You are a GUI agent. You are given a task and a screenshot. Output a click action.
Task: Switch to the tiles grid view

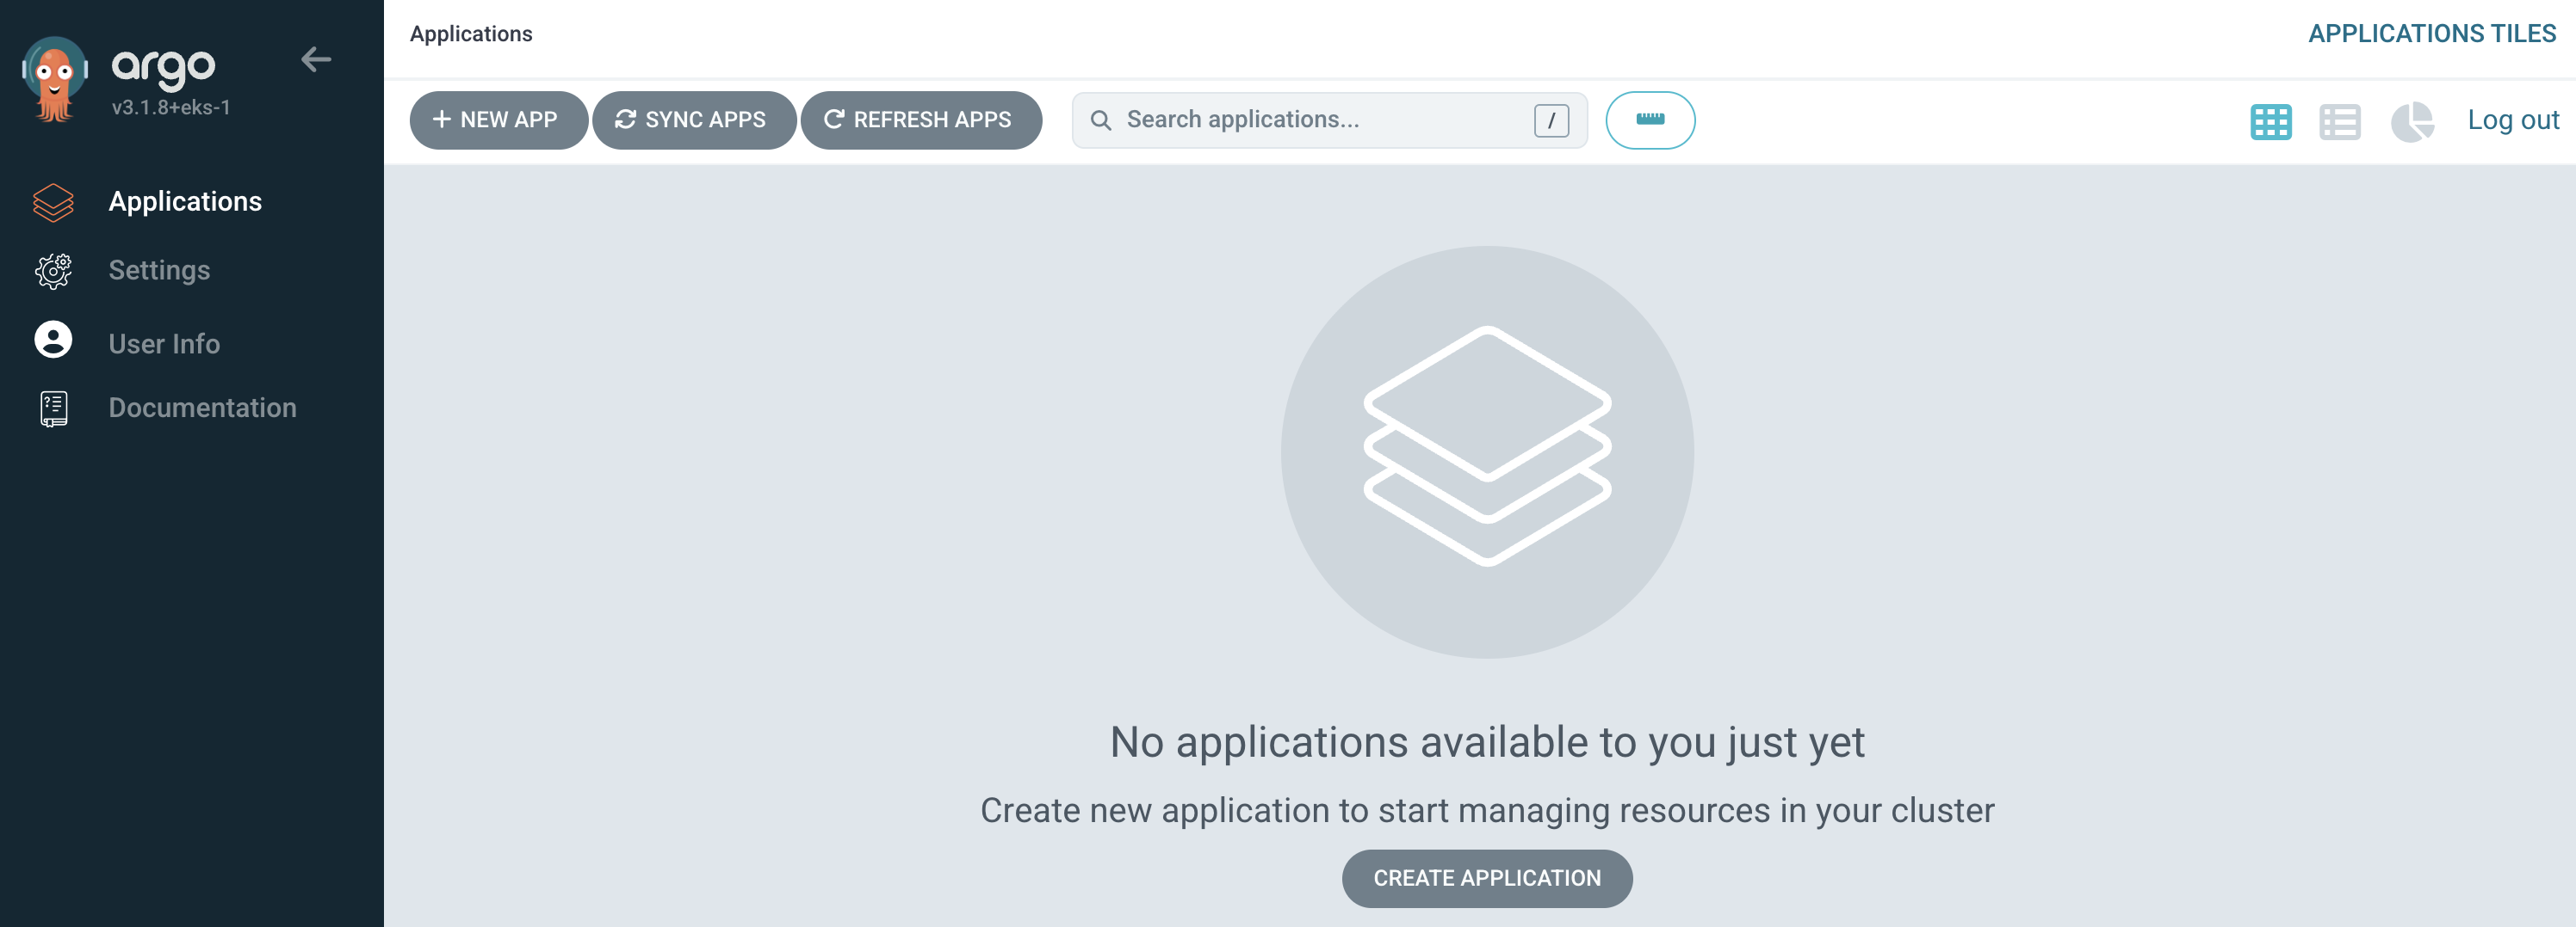pos(2270,122)
